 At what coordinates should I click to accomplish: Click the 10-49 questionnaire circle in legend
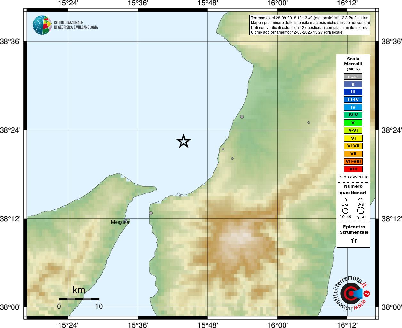point(345,211)
